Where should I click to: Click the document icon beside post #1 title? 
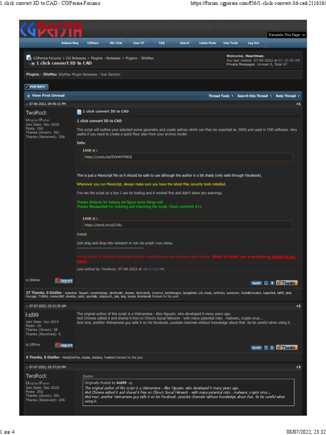[x=79, y=112]
